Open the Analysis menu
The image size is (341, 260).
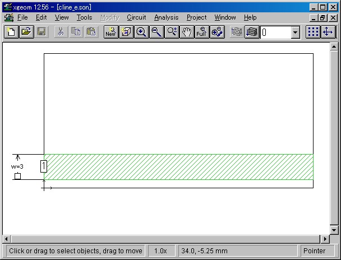167,17
